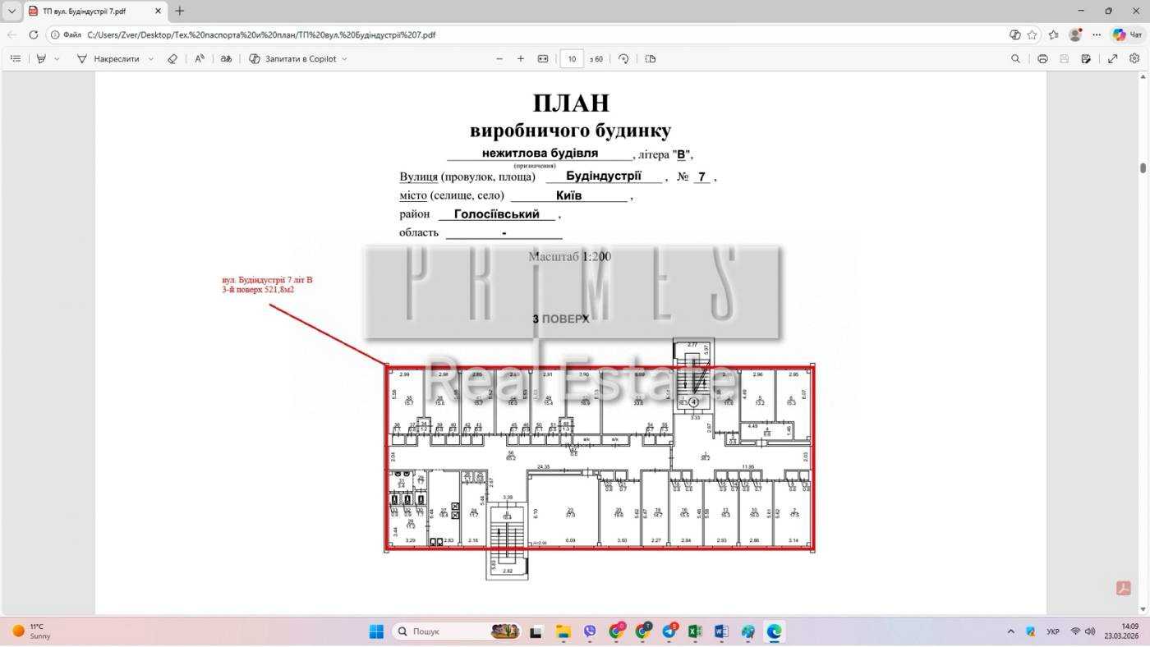Start the read aloud feature

[200, 59]
